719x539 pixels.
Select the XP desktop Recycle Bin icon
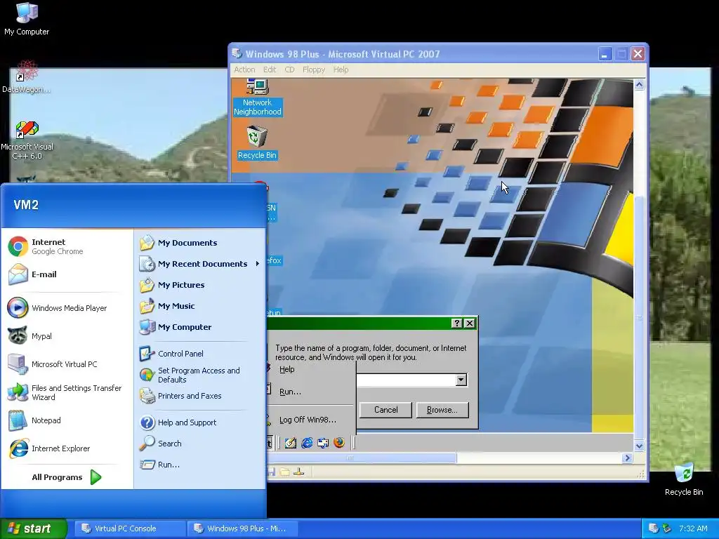tap(684, 479)
